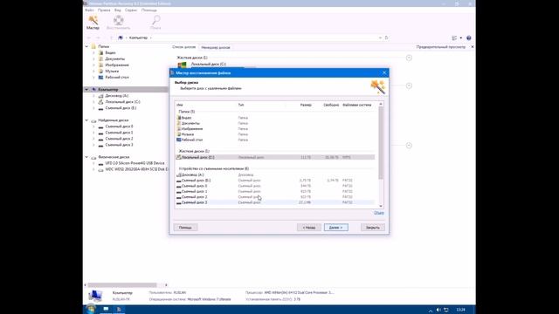Open the Файл menu
This screenshot has height=314, width=559.
pos(89,10)
